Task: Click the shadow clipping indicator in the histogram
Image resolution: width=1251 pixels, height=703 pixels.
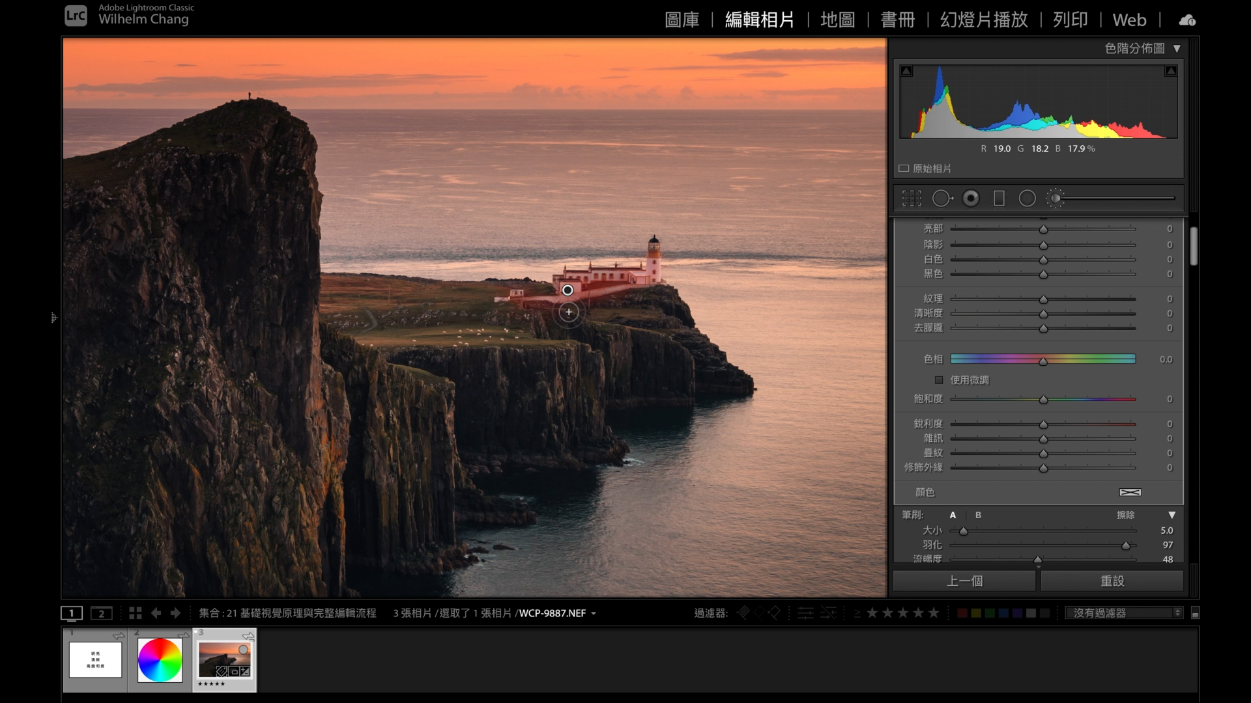Action: 906,71
